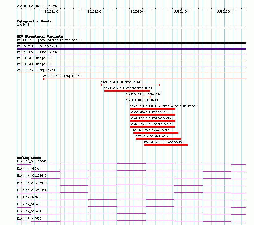Select nsv5907633 (Almarri2020) label
The image size is (254, 225).
pos(150,124)
